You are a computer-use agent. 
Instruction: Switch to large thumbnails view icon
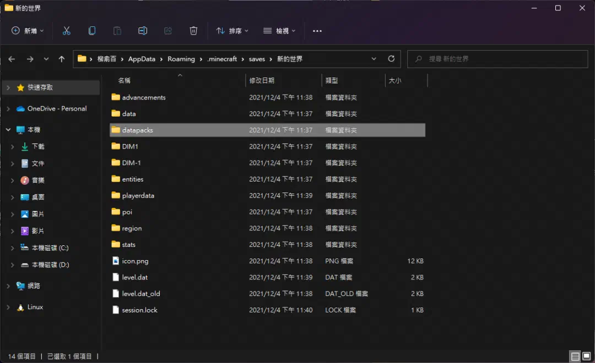(x=587, y=356)
